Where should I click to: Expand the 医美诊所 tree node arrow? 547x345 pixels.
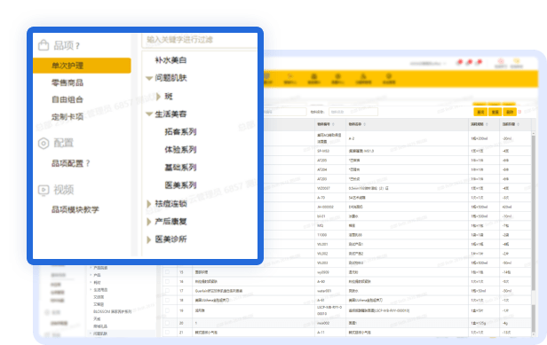149,239
